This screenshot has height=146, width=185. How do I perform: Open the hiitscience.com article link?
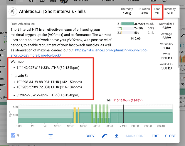pyautogui.click(x=111, y=50)
